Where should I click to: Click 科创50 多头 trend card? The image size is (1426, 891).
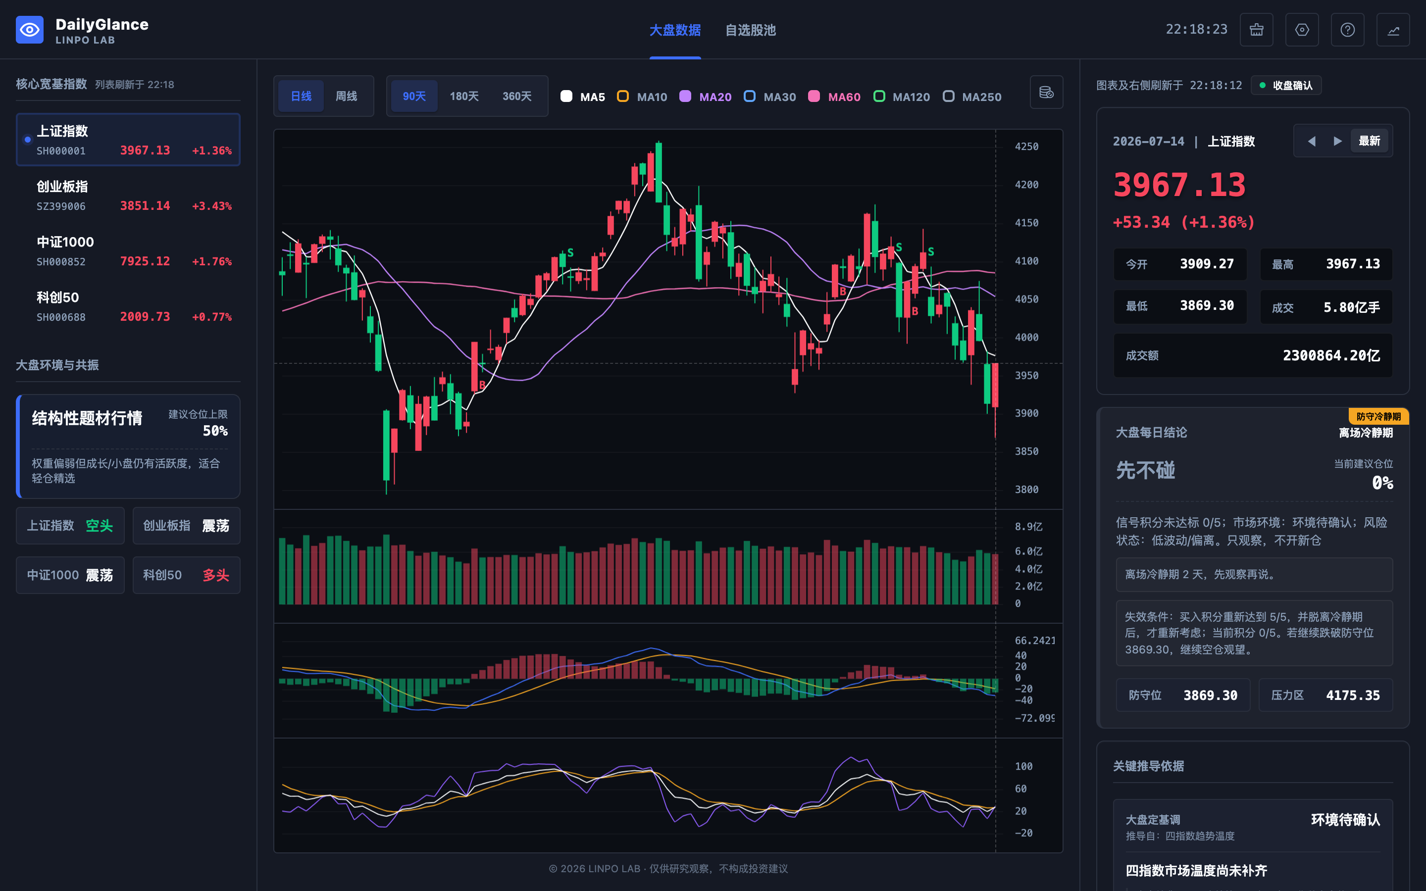pos(186,575)
